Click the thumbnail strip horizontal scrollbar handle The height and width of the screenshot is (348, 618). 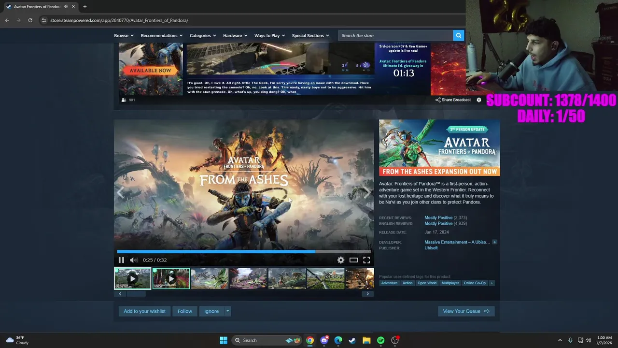136,294
